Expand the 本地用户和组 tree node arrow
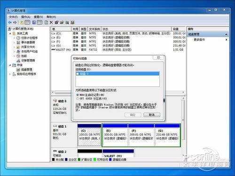This screenshot has width=235, height=176. click(x=14, y=52)
